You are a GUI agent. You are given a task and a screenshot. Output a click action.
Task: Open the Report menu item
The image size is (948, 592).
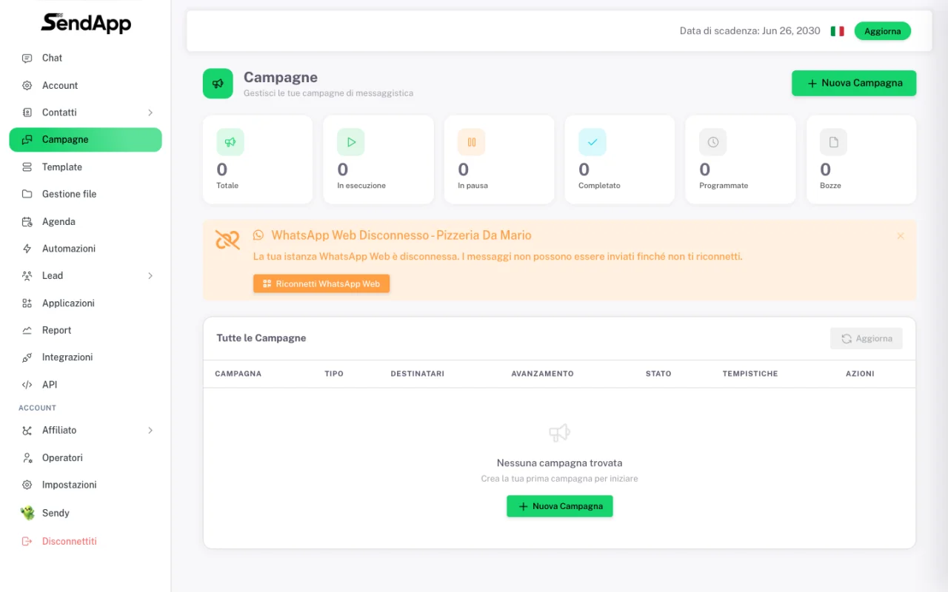tap(85, 330)
